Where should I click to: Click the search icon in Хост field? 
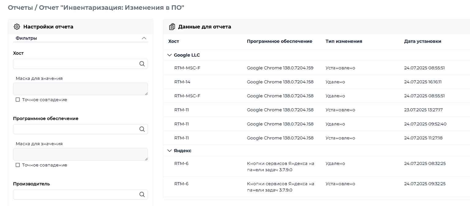(x=142, y=64)
